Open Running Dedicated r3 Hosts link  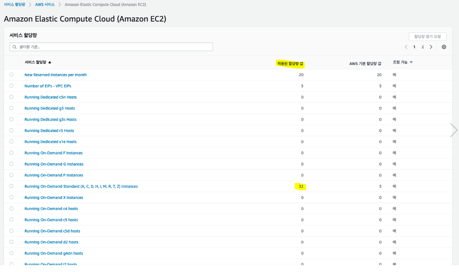click(x=49, y=130)
